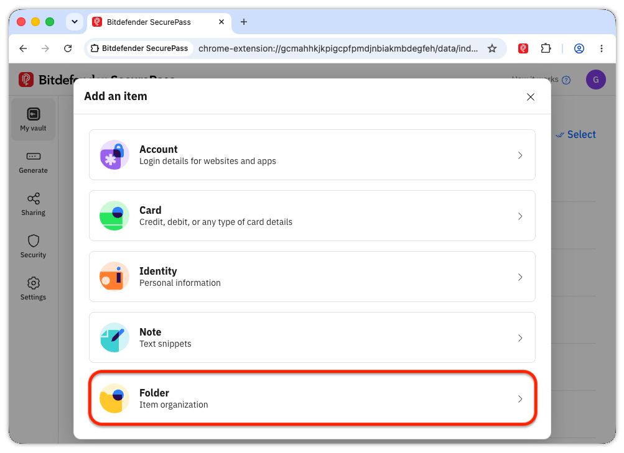Click 'Login details for websites and apps'

[x=207, y=162]
